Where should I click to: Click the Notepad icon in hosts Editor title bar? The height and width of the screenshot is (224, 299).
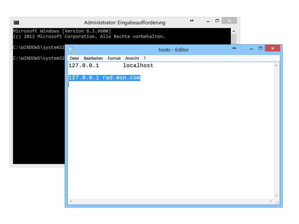[x=71, y=50]
